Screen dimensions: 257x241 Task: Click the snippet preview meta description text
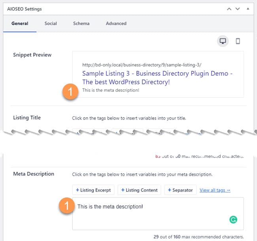click(111, 90)
